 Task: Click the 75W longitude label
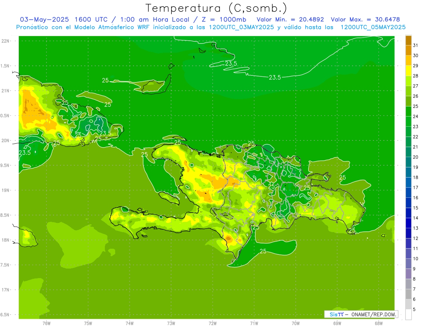tap(88, 323)
